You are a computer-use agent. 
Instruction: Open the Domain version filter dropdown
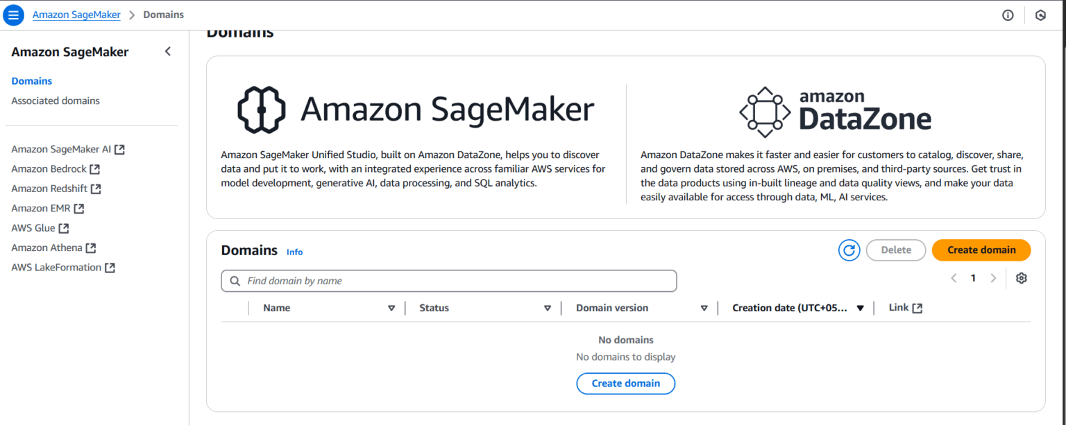(x=704, y=307)
